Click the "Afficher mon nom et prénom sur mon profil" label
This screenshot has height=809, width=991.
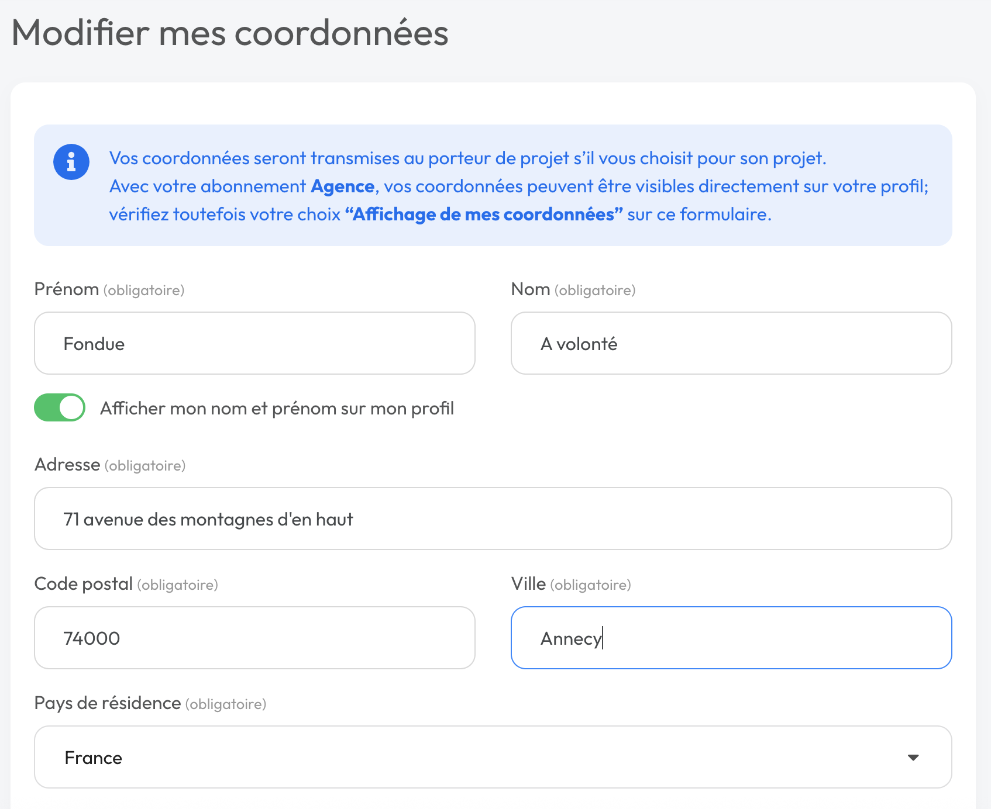click(x=277, y=409)
